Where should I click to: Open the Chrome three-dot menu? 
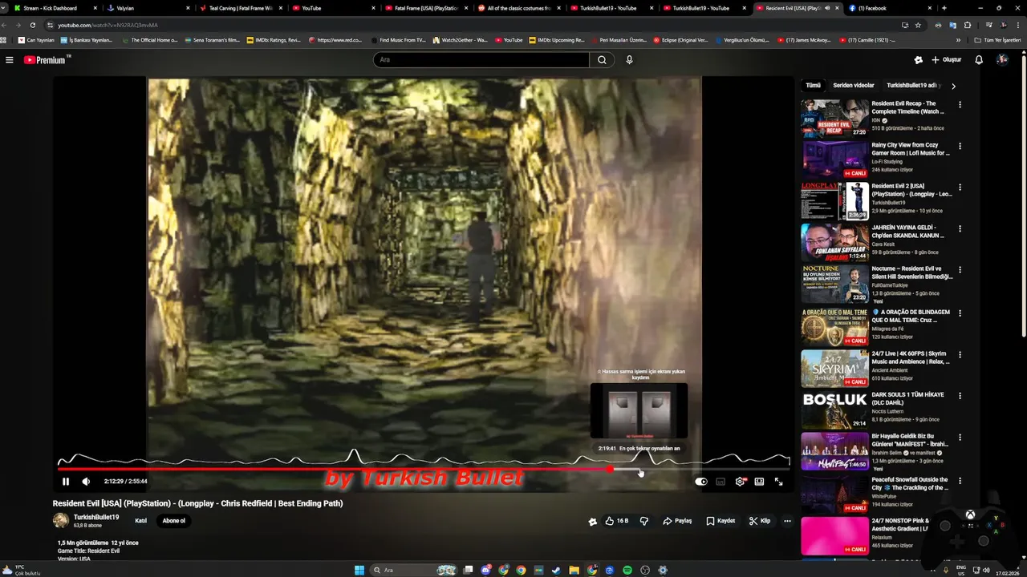tap(1017, 25)
